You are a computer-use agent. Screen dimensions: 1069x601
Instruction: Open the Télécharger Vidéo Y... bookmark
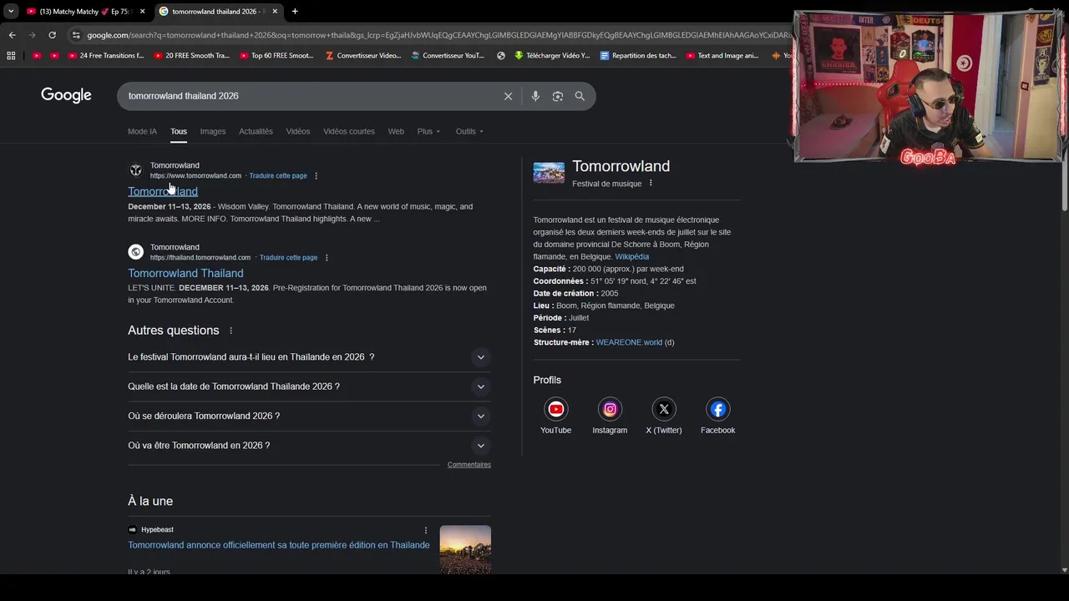click(x=552, y=56)
